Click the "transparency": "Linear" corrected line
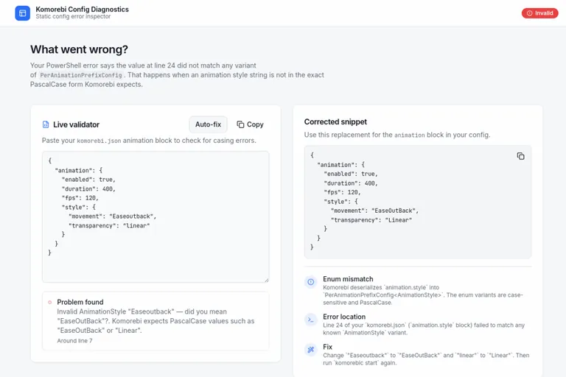The height and width of the screenshot is (377, 566). point(371,220)
